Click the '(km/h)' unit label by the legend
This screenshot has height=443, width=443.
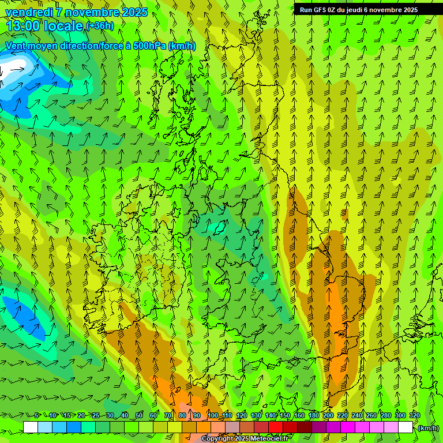click(x=428, y=428)
